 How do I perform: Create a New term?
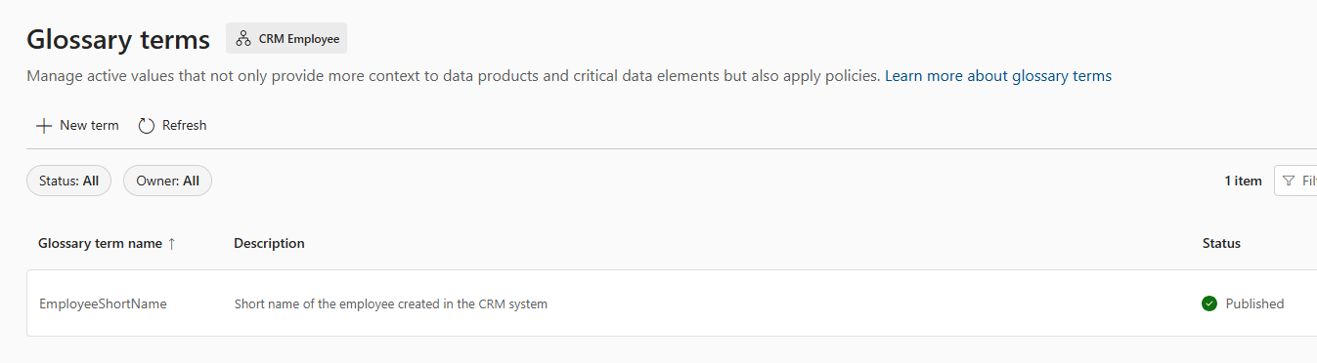(77, 126)
